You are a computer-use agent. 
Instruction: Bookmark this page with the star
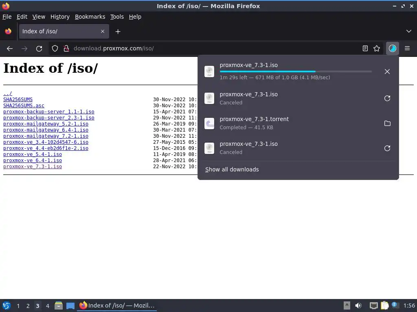coord(377,49)
